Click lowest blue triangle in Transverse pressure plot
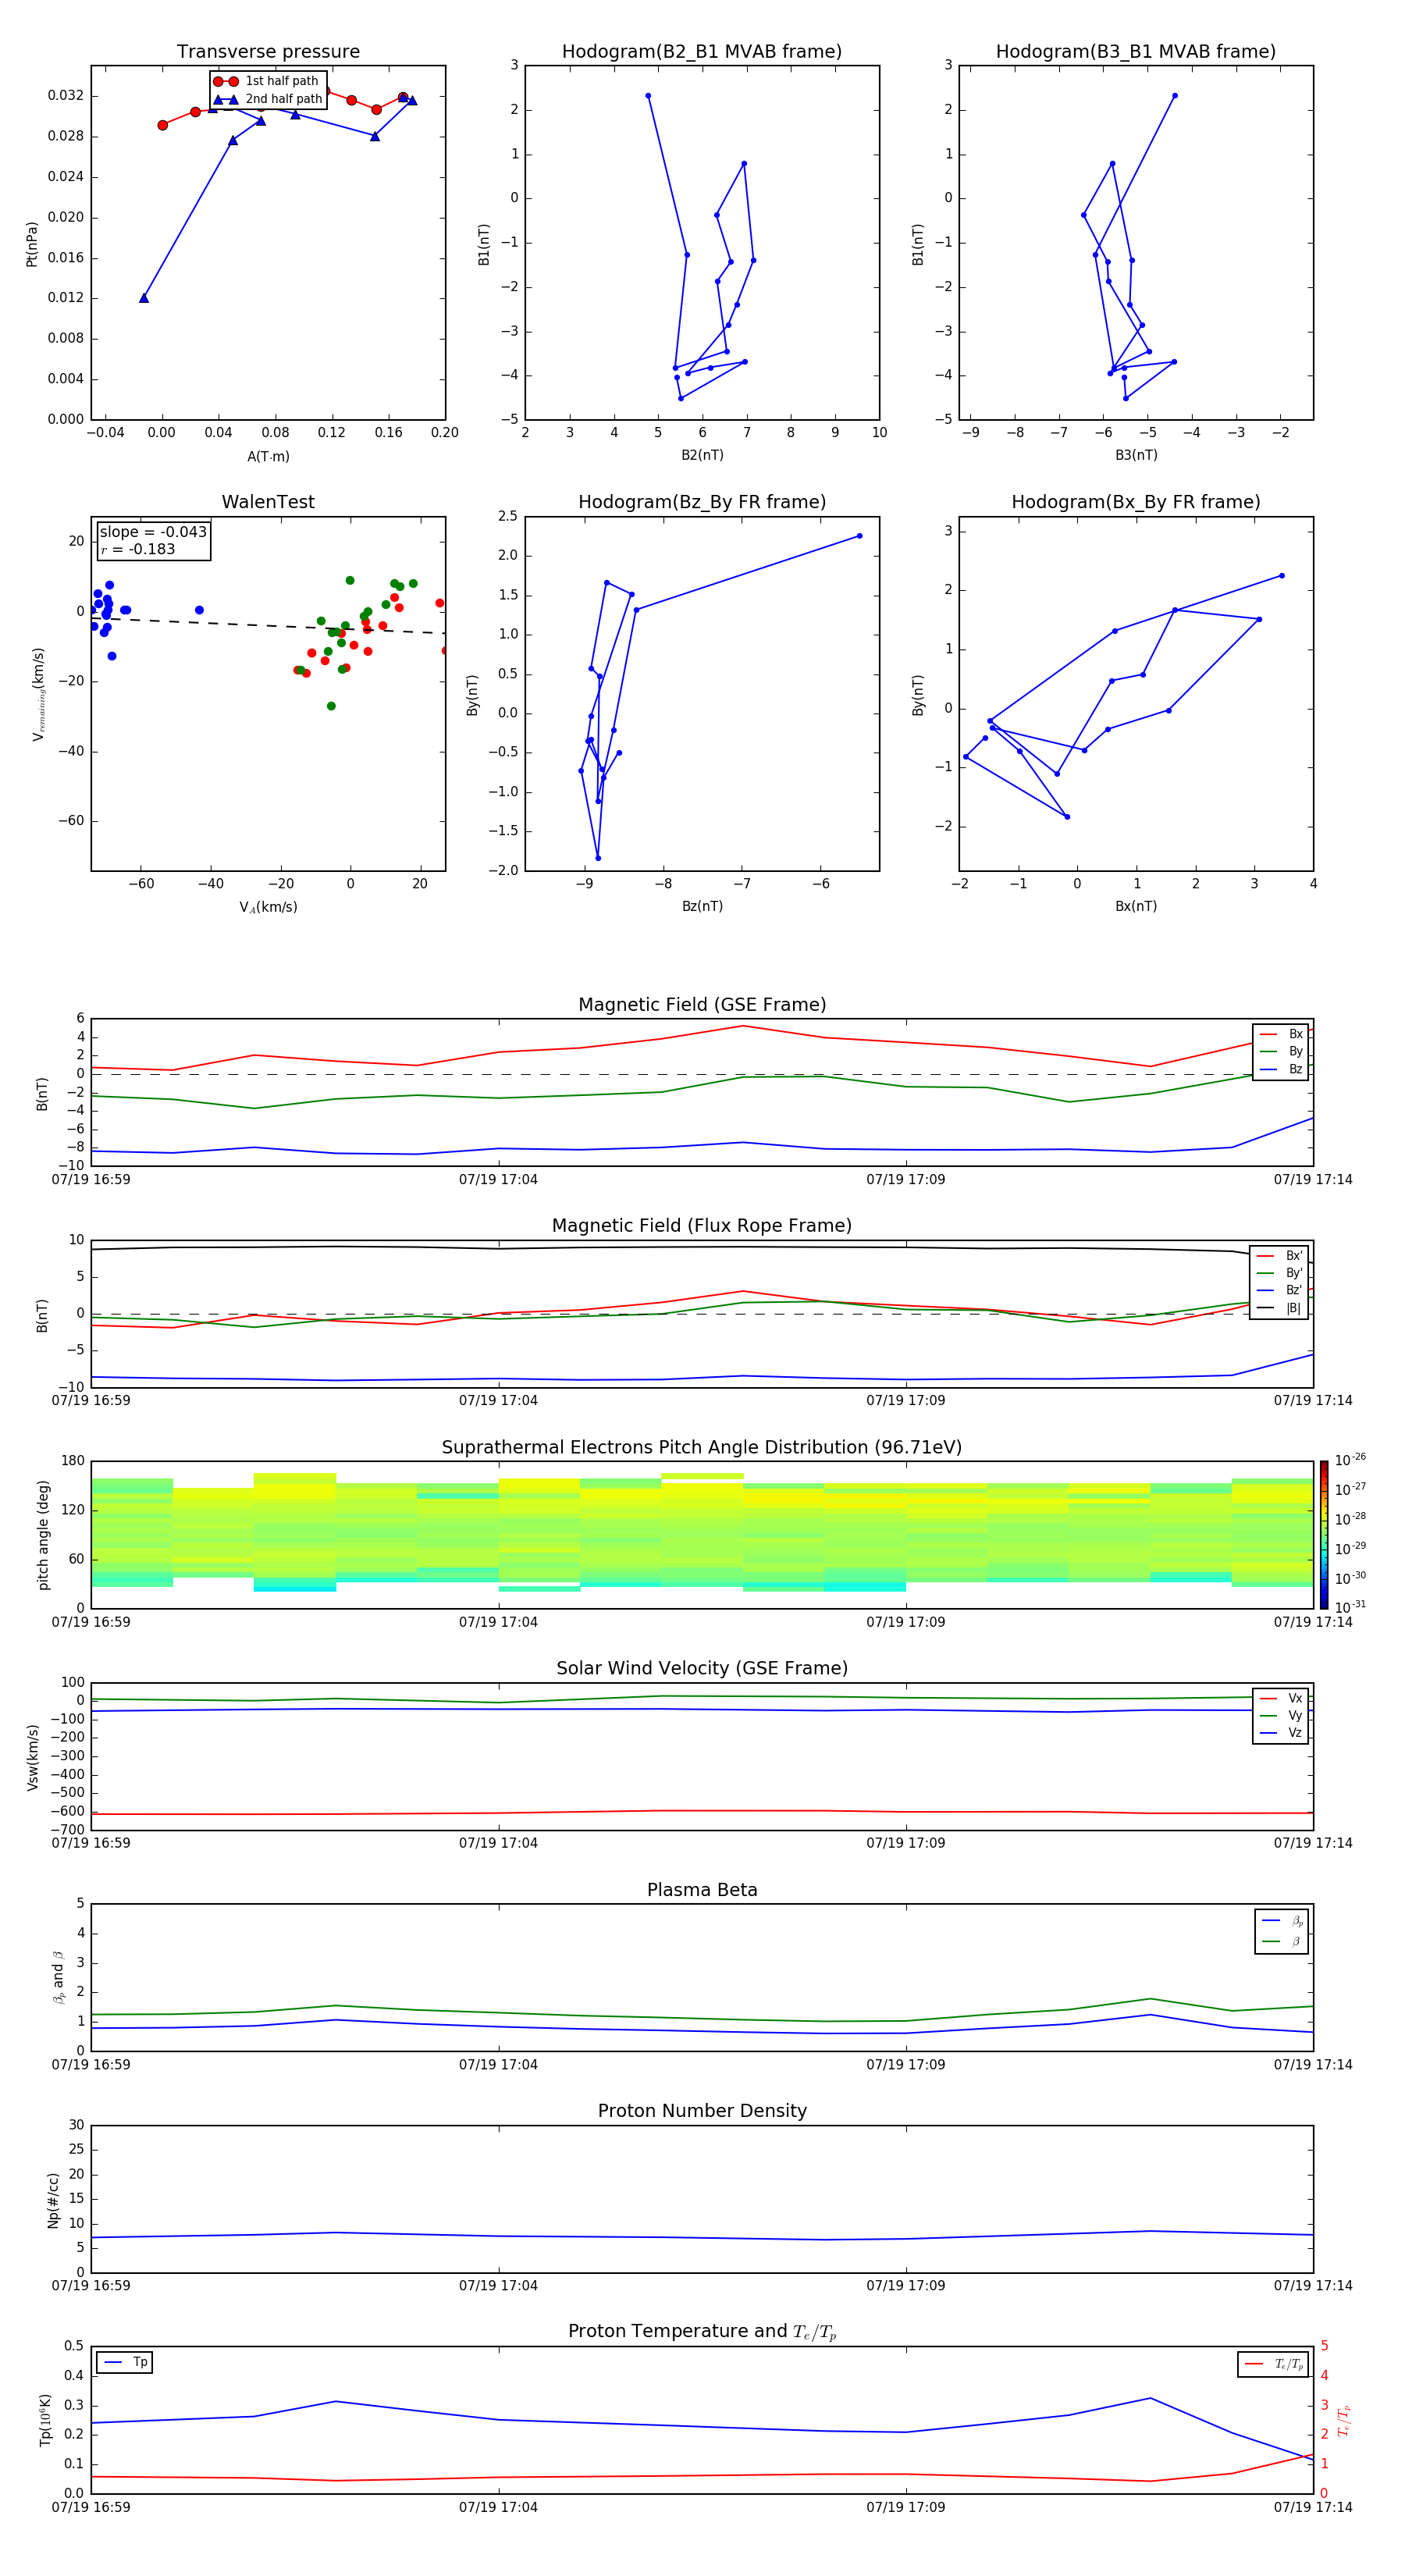1405x2576 pixels. (x=144, y=297)
